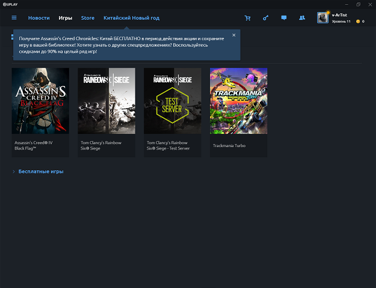Go to Китайский Новый год tab
376x288 pixels.
(x=131, y=18)
